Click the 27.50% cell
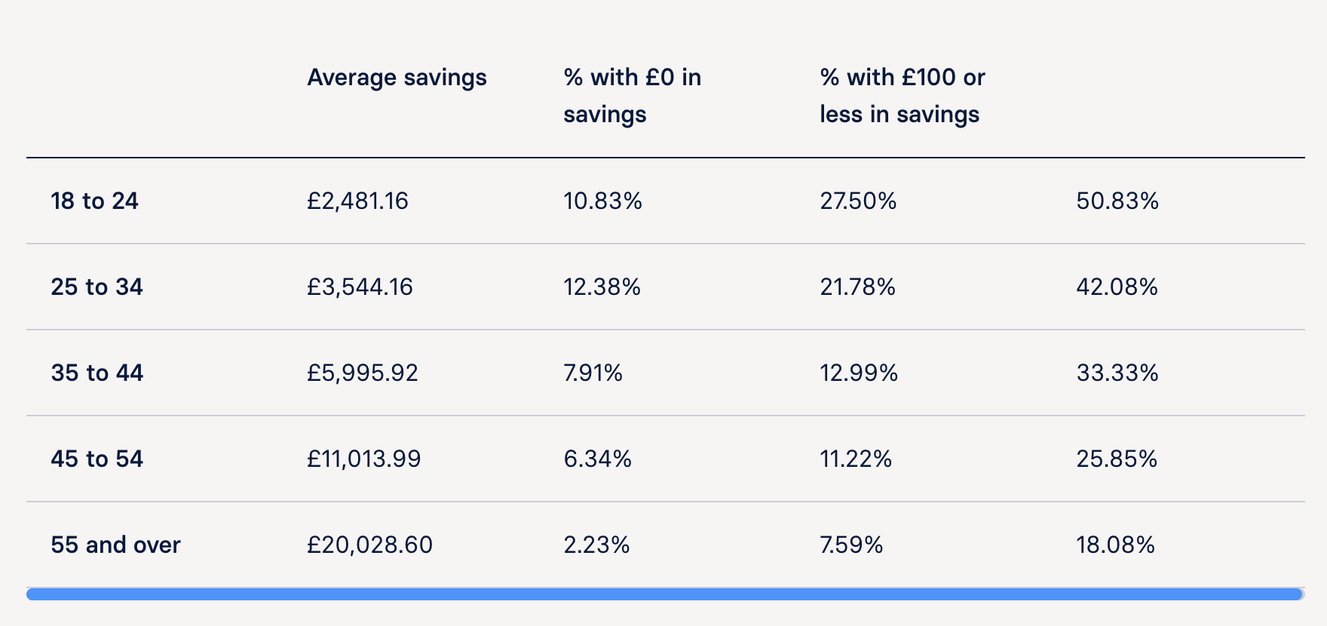Screen dimensions: 1327x626 pyautogui.click(x=858, y=201)
